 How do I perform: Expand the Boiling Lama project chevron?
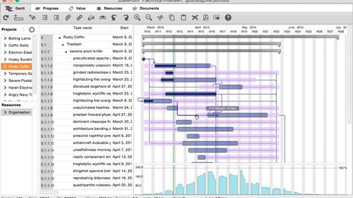pyautogui.click(x=5, y=38)
